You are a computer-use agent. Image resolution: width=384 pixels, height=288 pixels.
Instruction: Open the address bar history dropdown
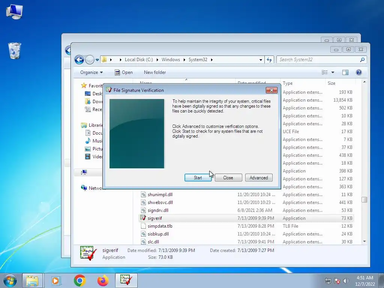[x=261, y=60]
